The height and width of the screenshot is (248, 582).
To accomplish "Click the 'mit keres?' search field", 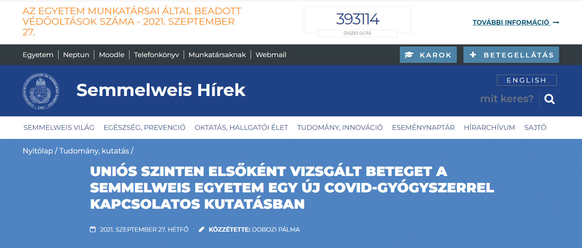I will pos(507,99).
